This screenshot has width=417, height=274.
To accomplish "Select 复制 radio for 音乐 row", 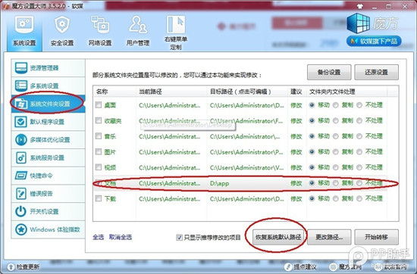I will (336, 136).
